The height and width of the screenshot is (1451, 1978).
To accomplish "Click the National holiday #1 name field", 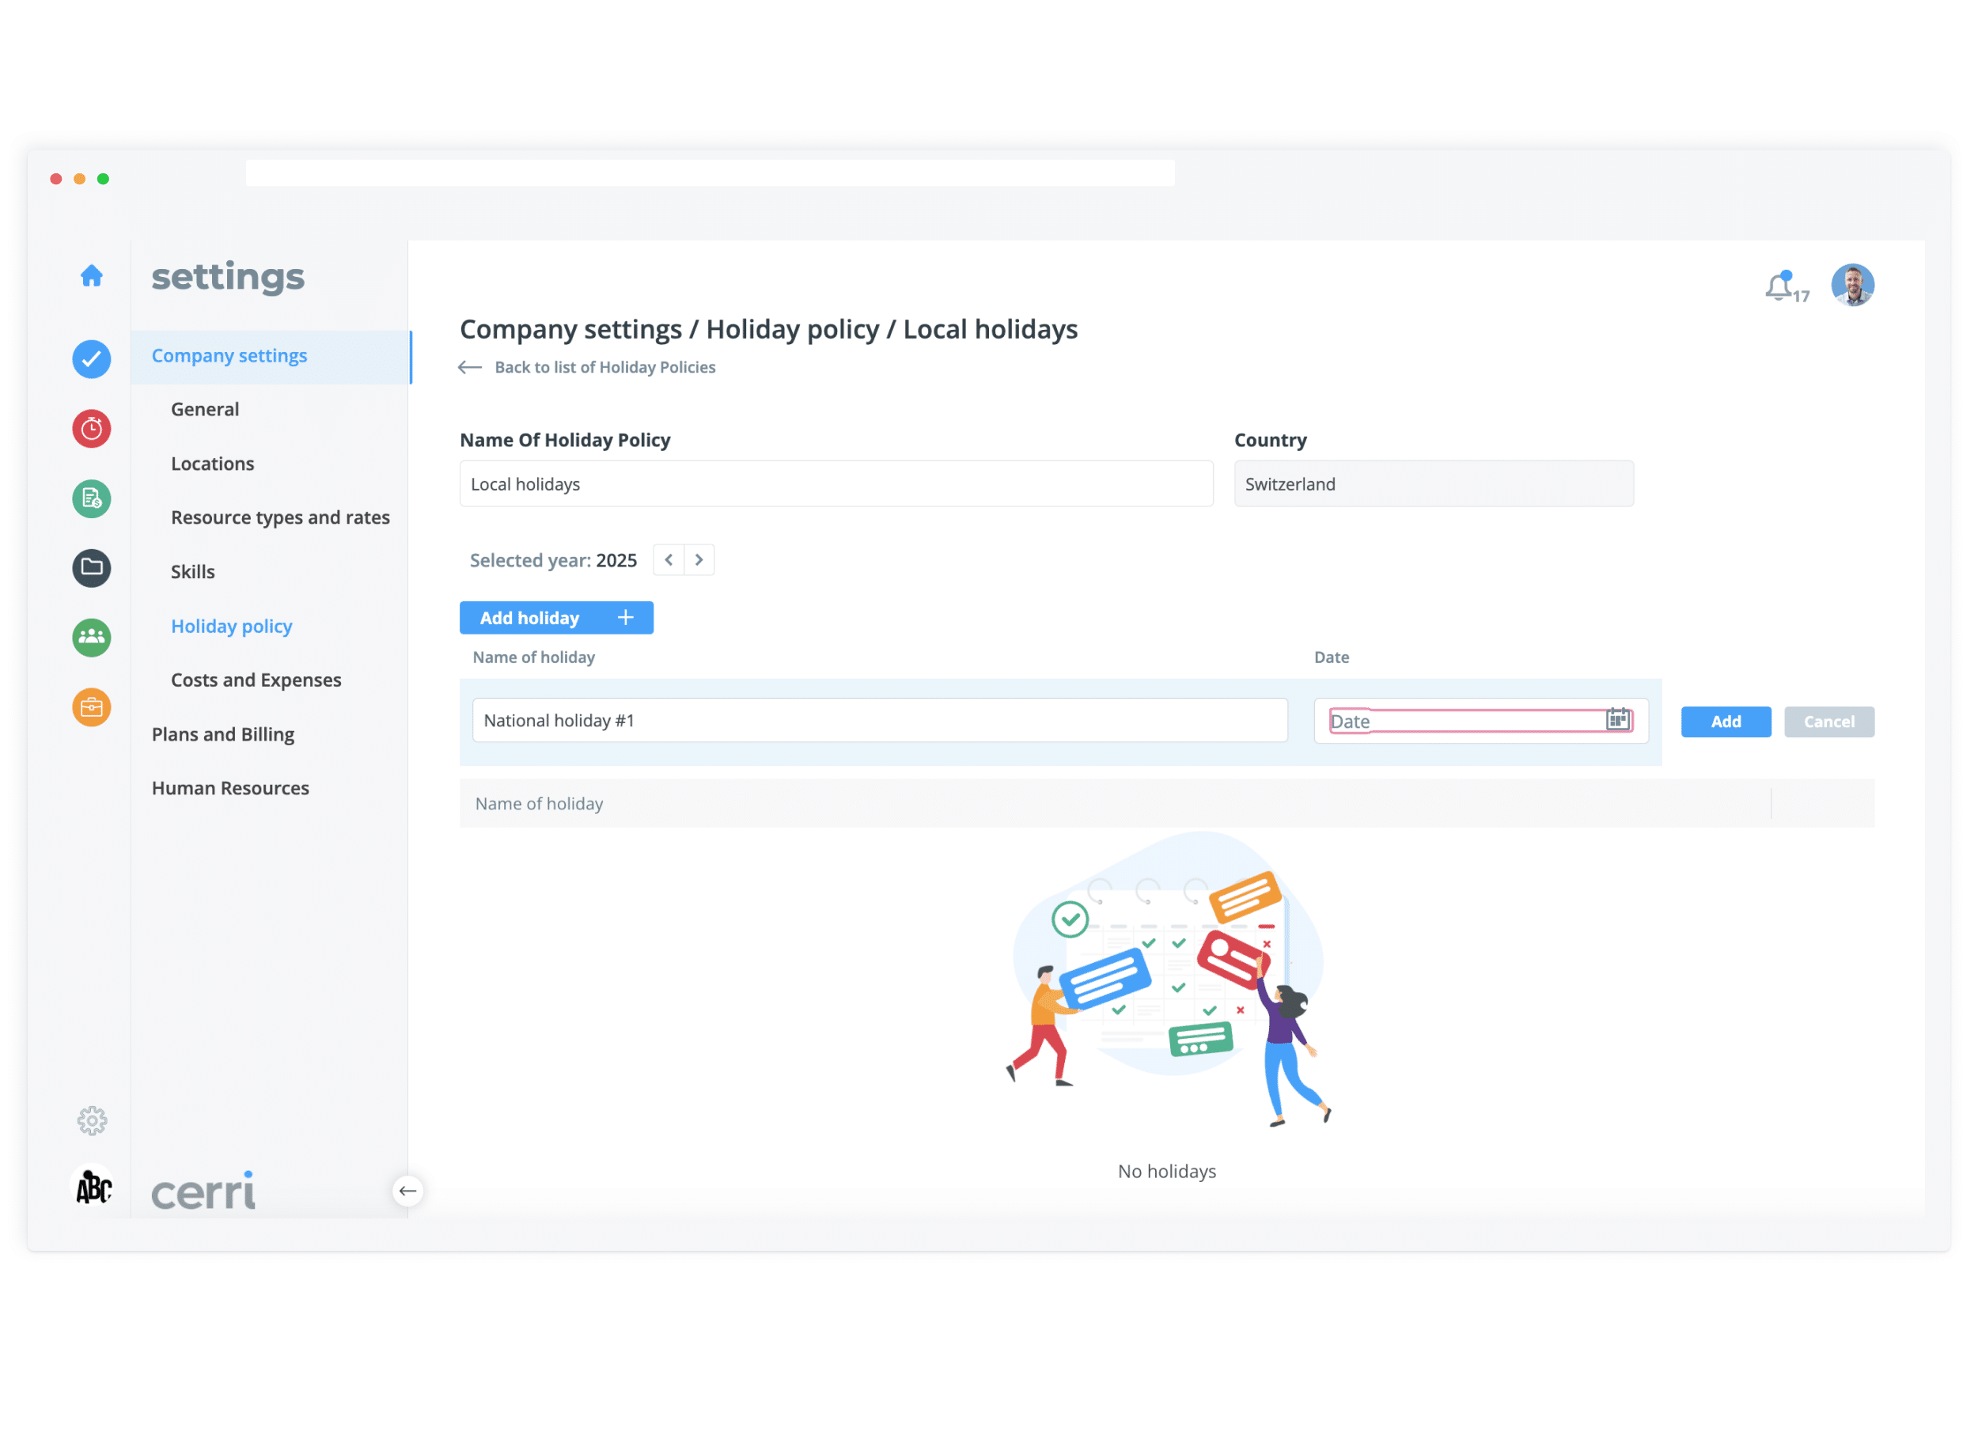I will (879, 721).
